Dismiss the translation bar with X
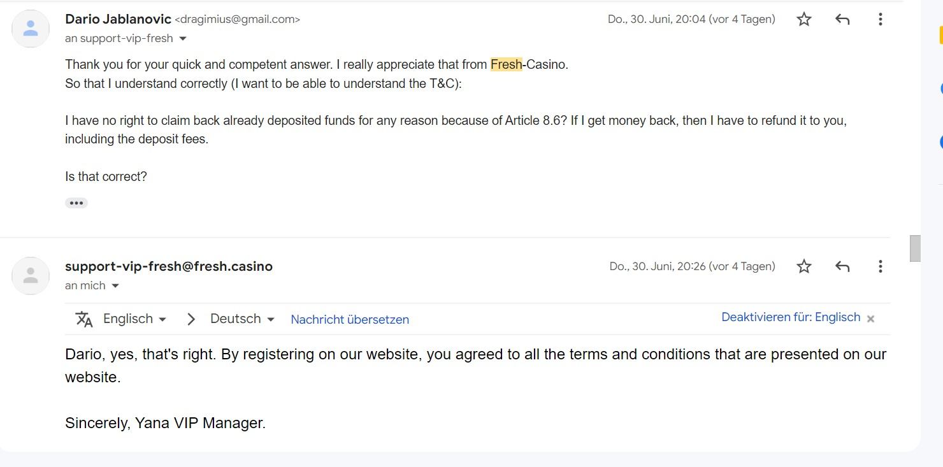The height and width of the screenshot is (467, 943). click(871, 319)
